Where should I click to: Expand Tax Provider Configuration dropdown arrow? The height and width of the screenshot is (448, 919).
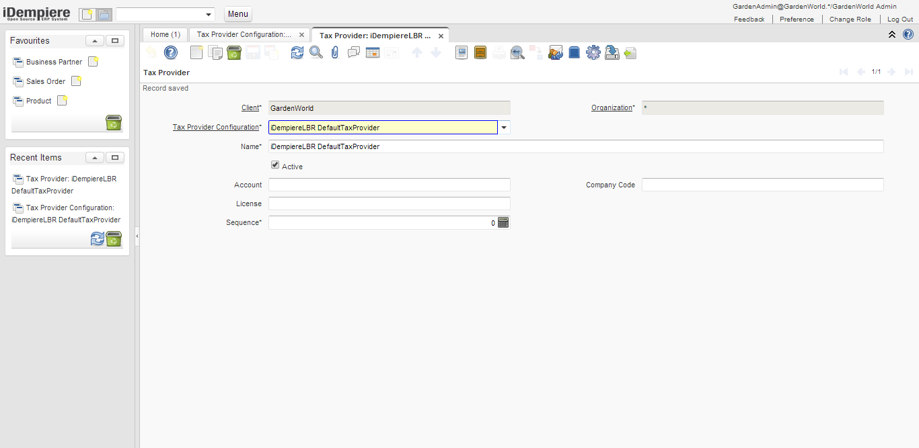(504, 128)
